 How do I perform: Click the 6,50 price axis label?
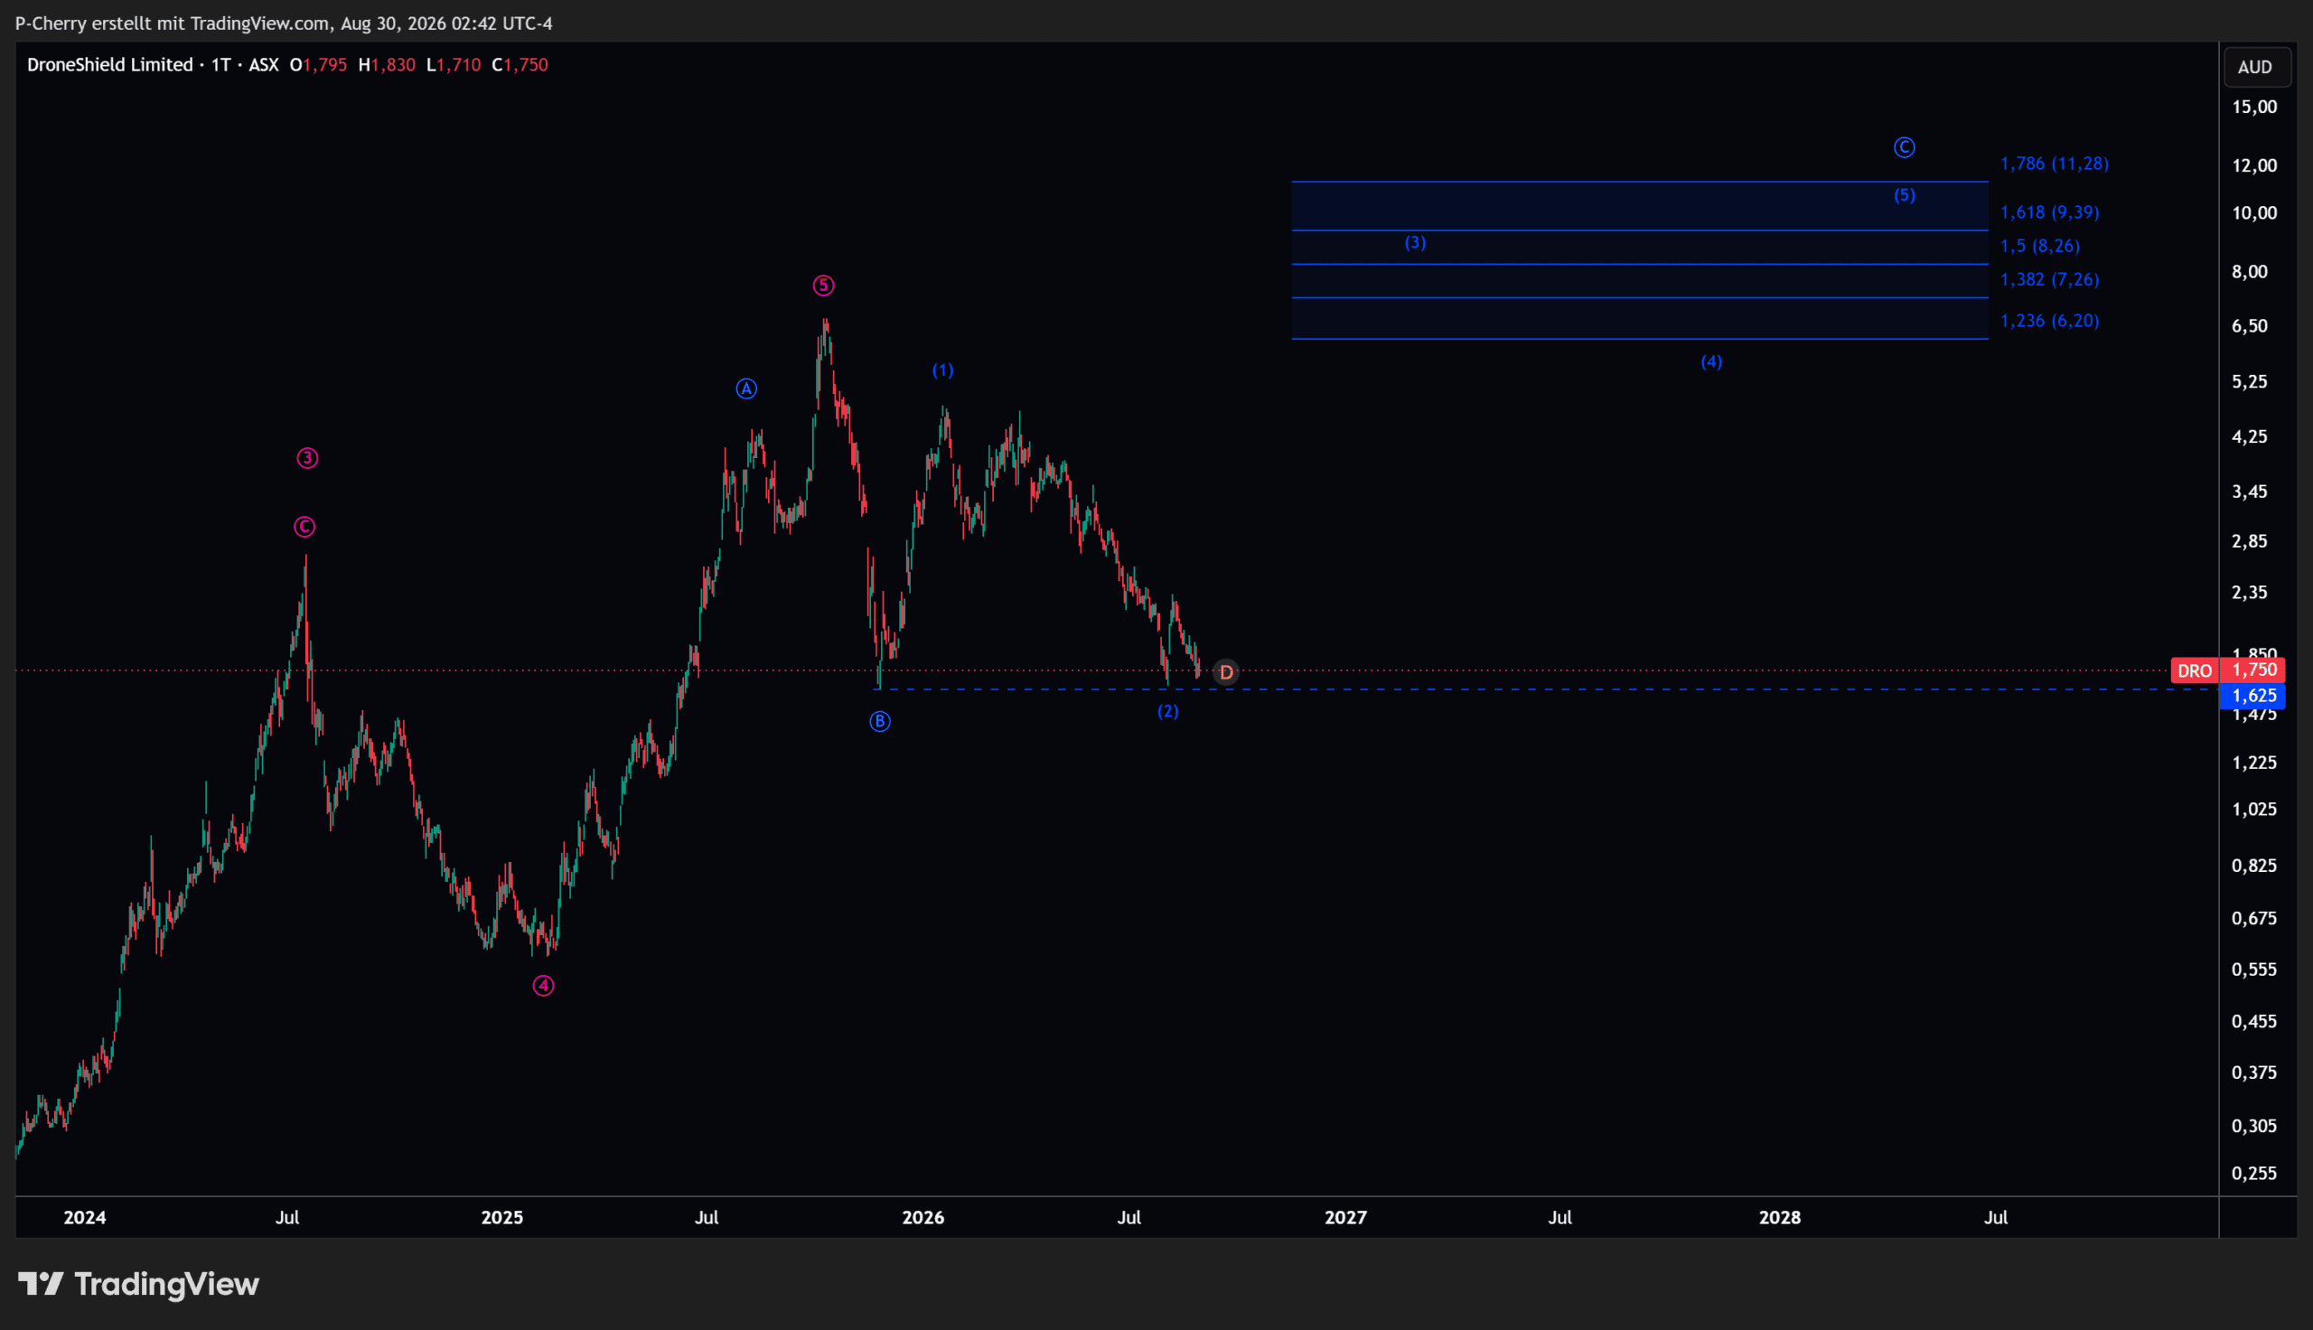click(2250, 326)
